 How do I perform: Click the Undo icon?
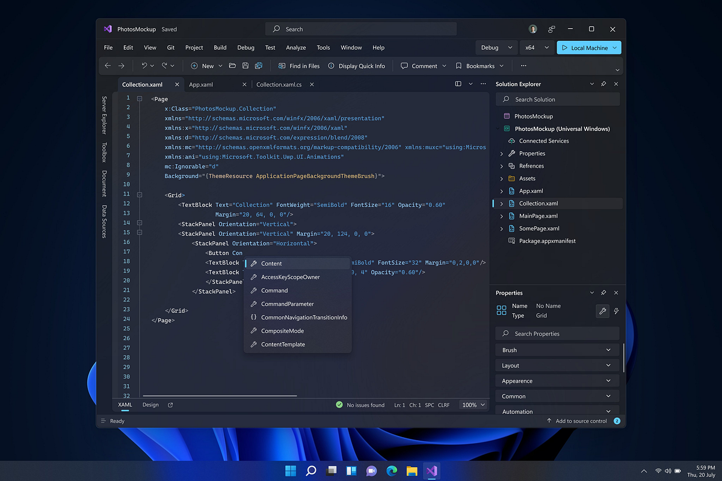[144, 66]
